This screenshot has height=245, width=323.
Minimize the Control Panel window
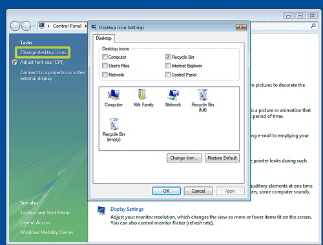pos(289,15)
